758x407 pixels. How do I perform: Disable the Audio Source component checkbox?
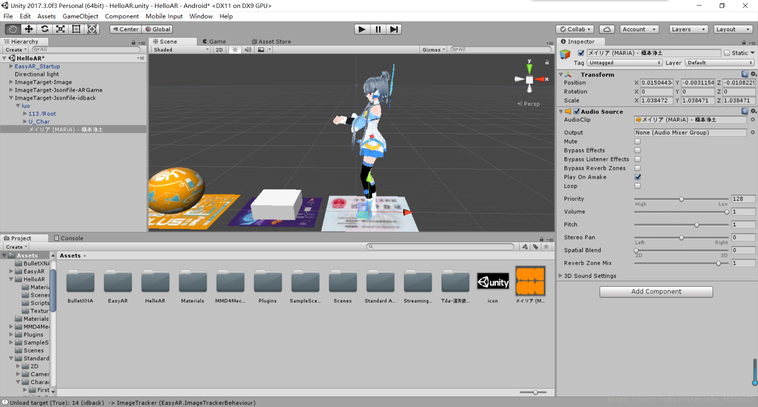[x=576, y=111]
